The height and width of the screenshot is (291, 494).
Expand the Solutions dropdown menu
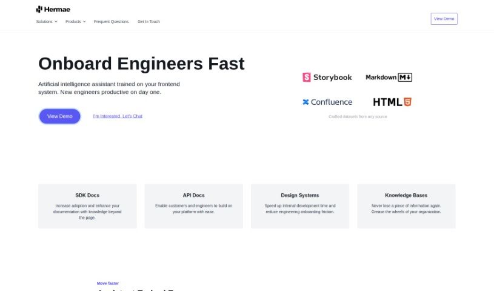pyautogui.click(x=46, y=22)
